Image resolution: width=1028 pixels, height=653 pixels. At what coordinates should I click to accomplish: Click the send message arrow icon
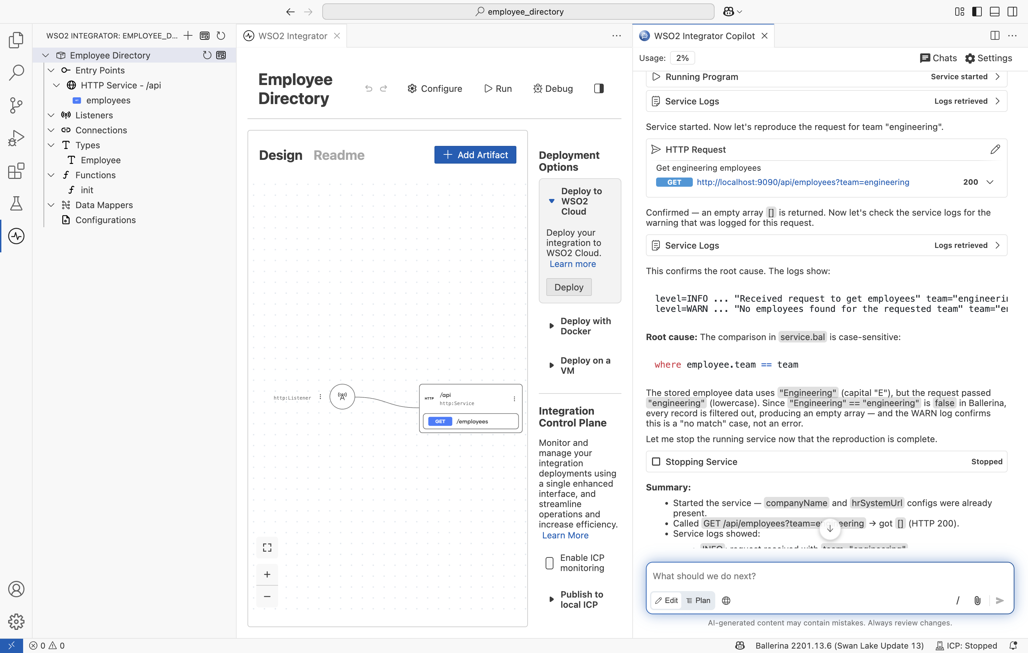(x=999, y=601)
